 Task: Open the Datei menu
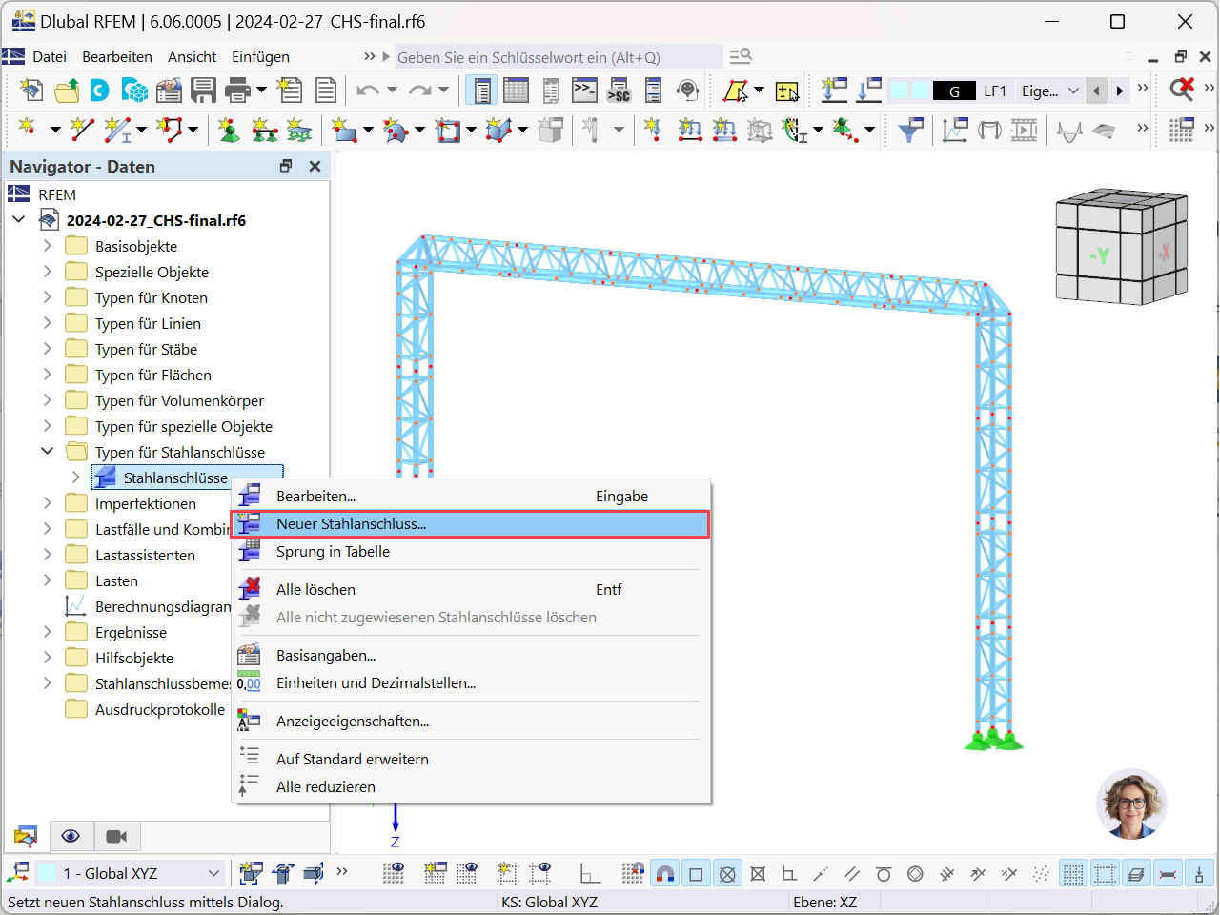click(50, 57)
